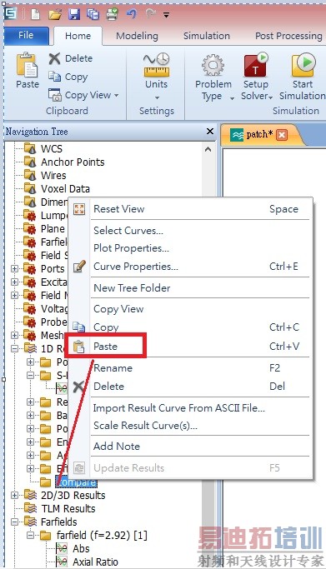326x569 pixels.
Task: Expand the Ports tree node
Action: pos(14,268)
